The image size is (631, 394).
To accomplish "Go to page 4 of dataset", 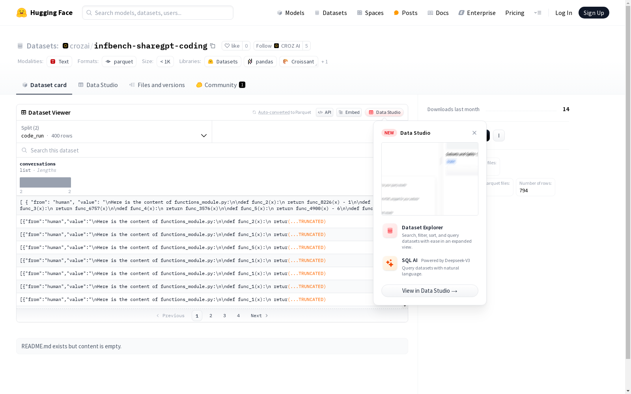I will coord(239,316).
